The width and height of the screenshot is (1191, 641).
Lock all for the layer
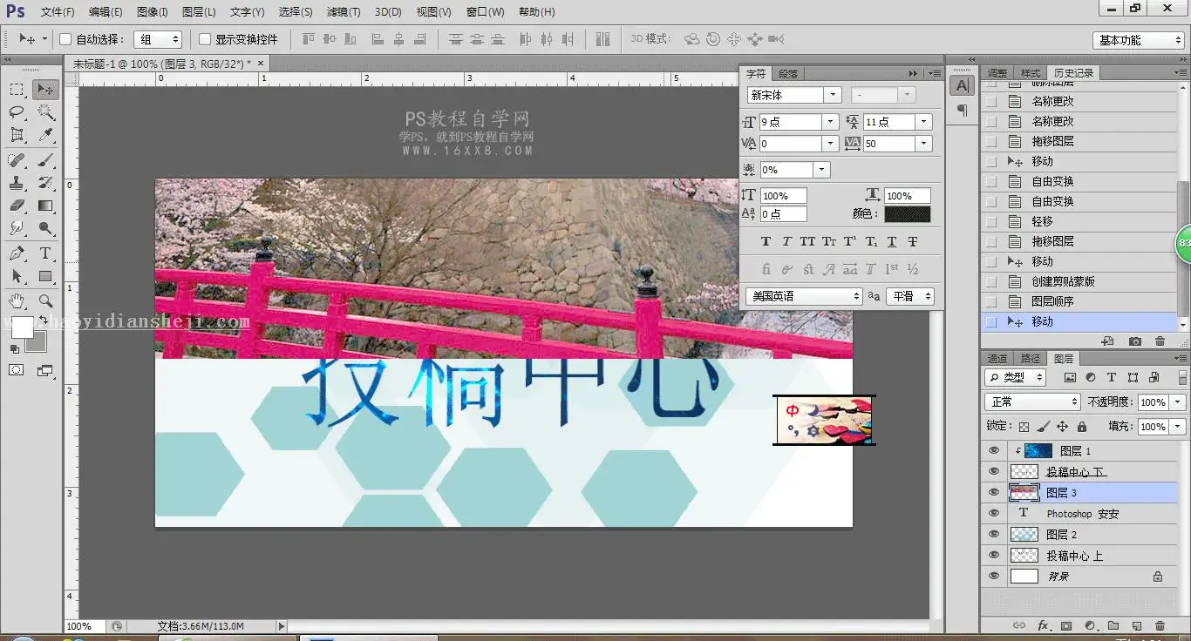[1082, 427]
